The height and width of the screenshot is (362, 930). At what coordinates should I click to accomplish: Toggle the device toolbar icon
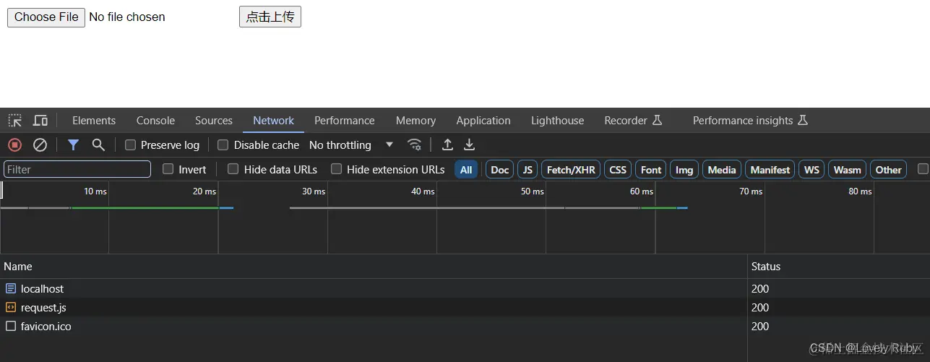40,121
